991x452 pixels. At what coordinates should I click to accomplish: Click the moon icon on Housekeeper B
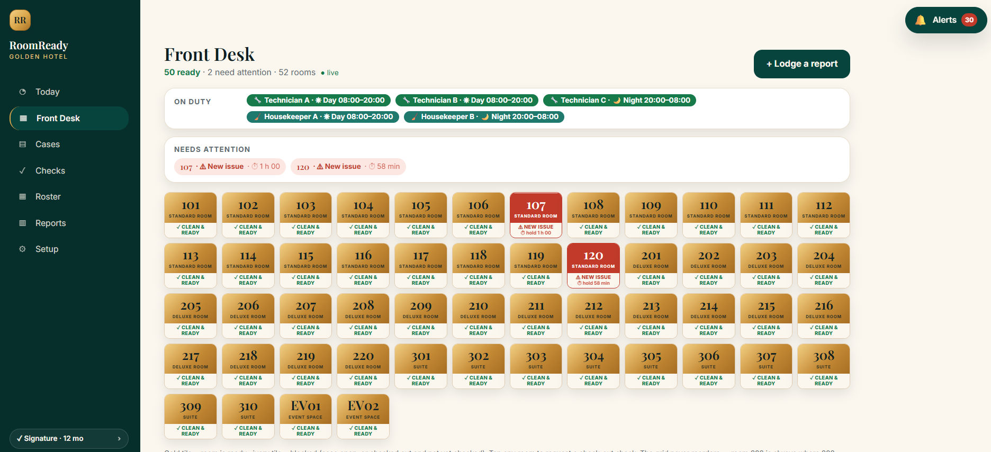pos(485,116)
